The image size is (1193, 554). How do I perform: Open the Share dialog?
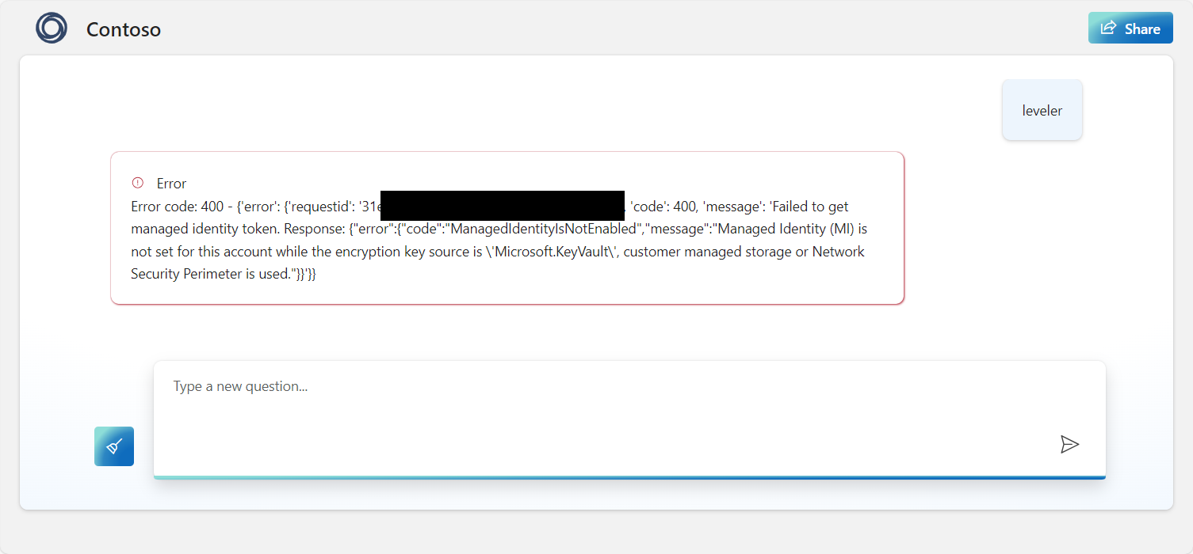pyautogui.click(x=1130, y=27)
